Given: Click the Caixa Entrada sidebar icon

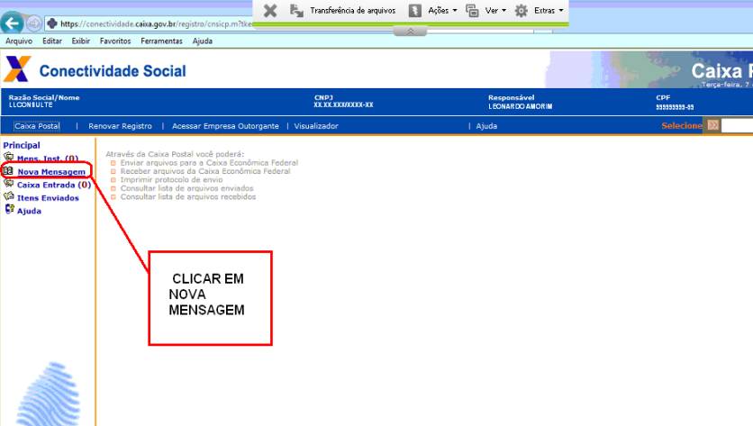Looking at the screenshot, I should tap(9, 184).
